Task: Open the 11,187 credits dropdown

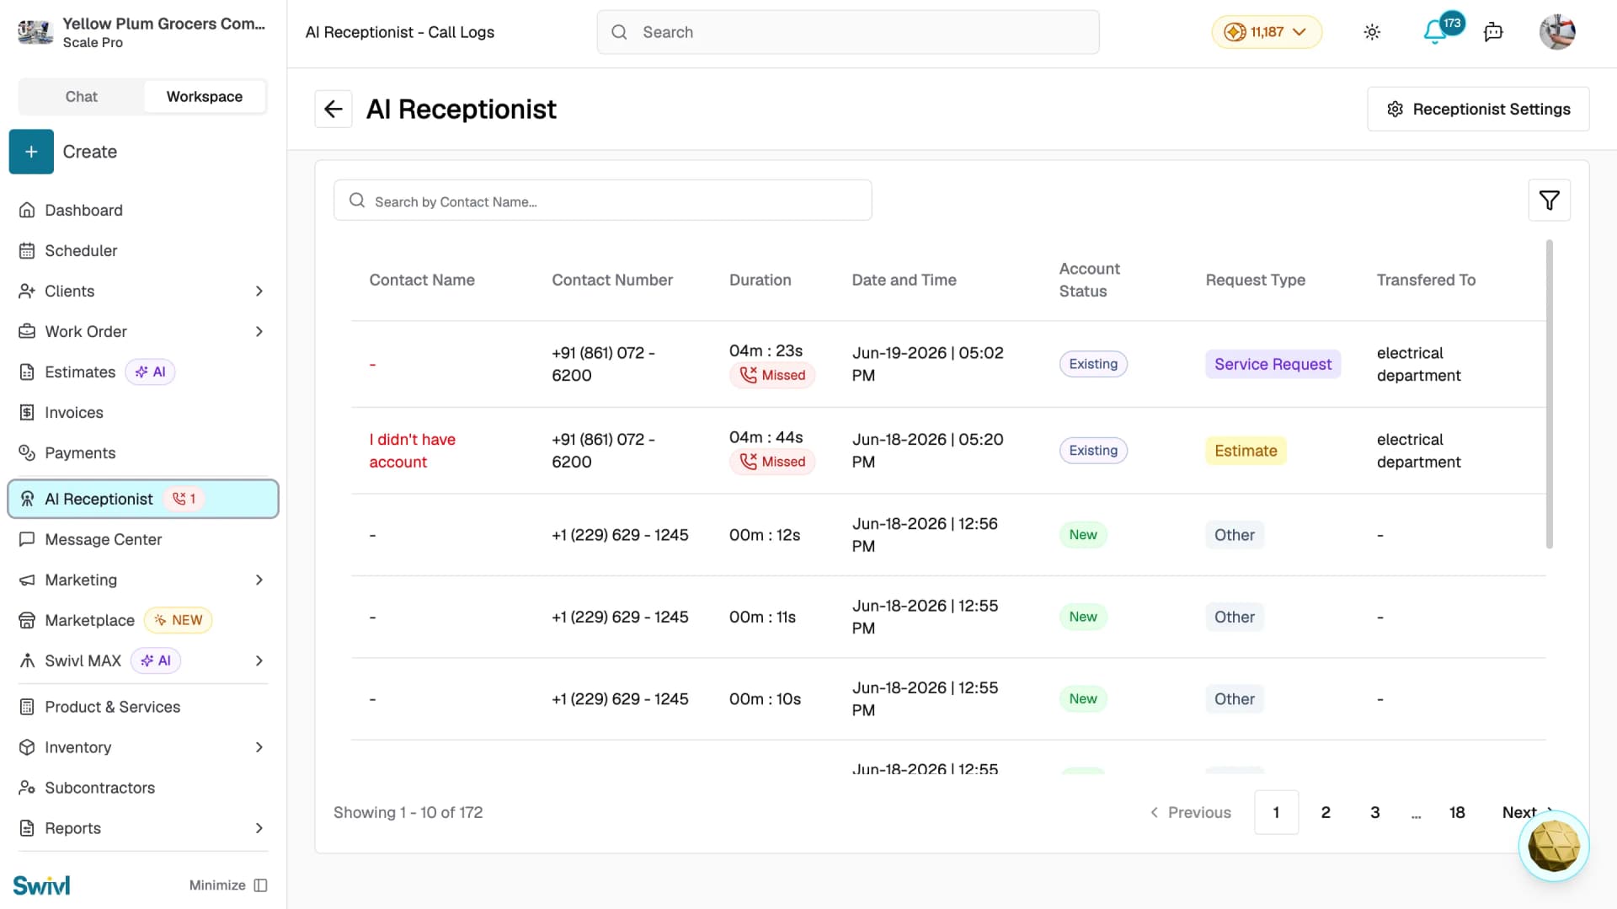Action: click(1267, 32)
